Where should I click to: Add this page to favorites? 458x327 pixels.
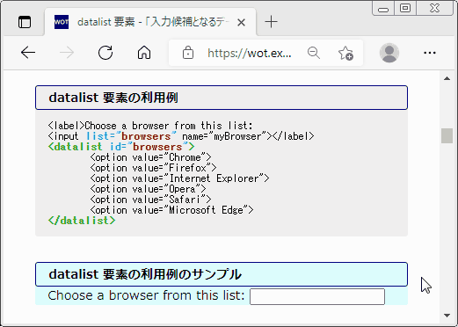345,53
